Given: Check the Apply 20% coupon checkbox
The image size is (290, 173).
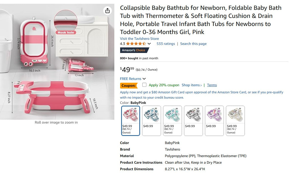Looking at the screenshot, I should [145, 85].
